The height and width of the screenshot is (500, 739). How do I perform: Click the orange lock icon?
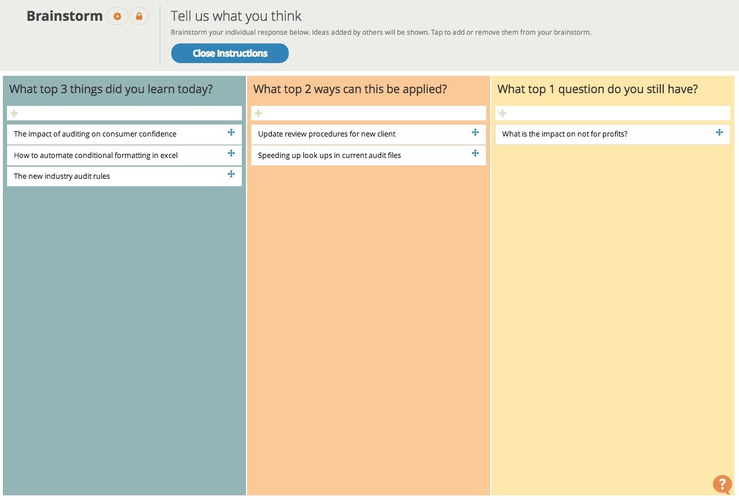coord(139,16)
